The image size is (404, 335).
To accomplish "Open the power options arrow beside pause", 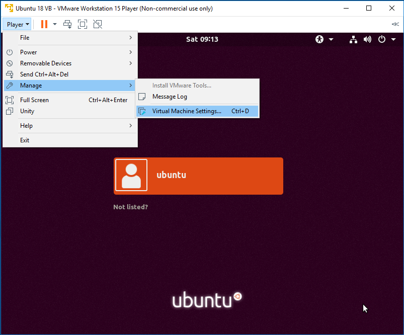I will click(55, 24).
